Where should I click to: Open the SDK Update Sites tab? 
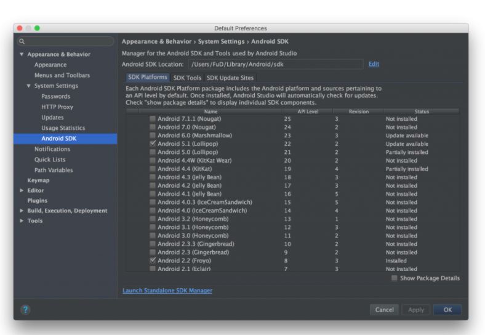click(x=230, y=78)
